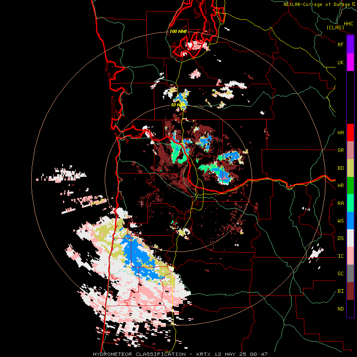Click the HHC product label
The width and height of the screenshot is (357, 357).
[348, 24]
